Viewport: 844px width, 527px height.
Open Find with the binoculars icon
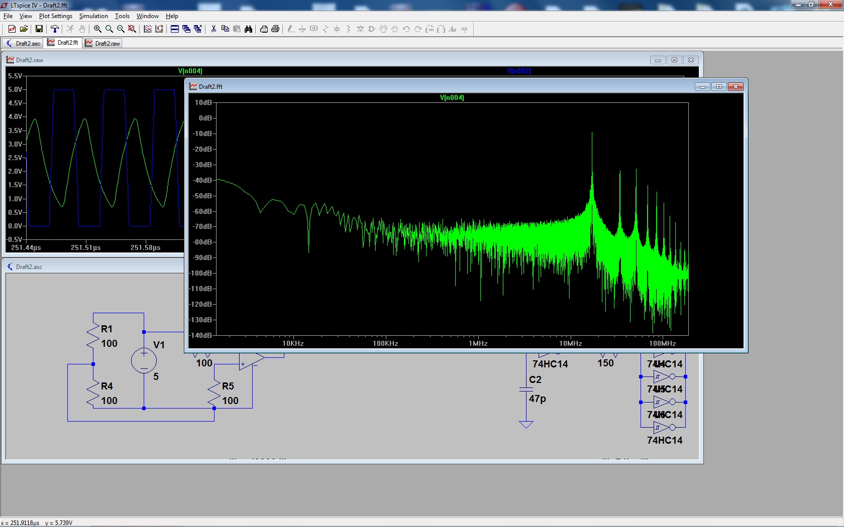point(248,29)
